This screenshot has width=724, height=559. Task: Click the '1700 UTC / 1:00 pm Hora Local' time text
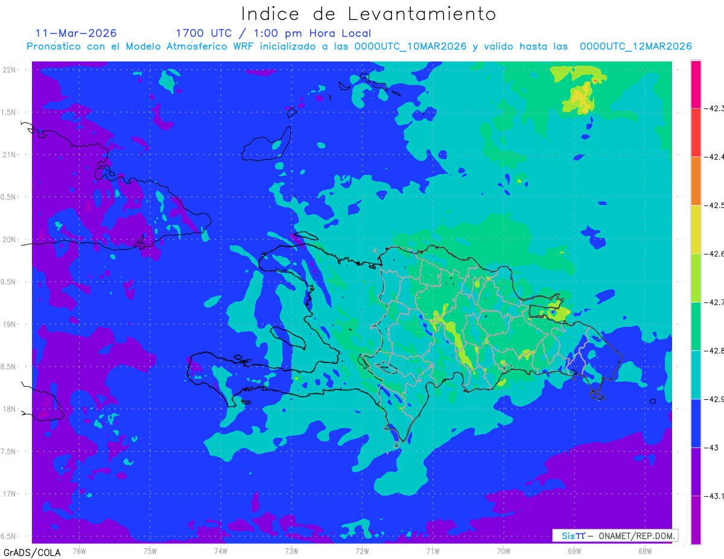pyautogui.click(x=273, y=33)
